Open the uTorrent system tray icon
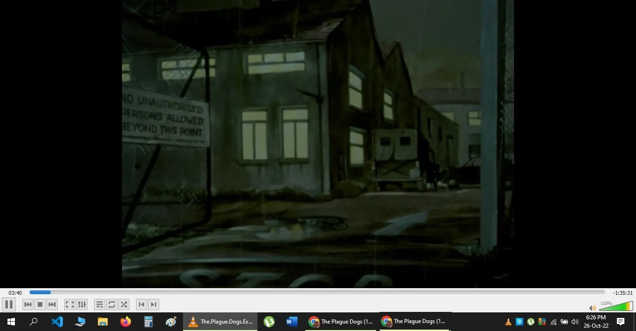The height and width of the screenshot is (331, 636). 531,322
